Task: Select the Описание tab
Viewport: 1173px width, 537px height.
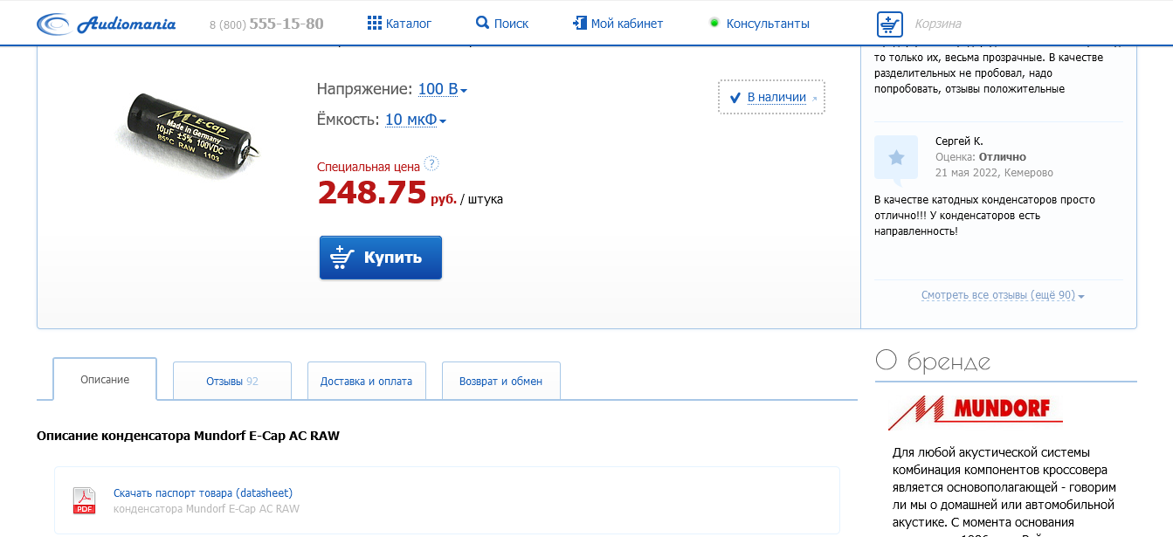Action: point(105,379)
